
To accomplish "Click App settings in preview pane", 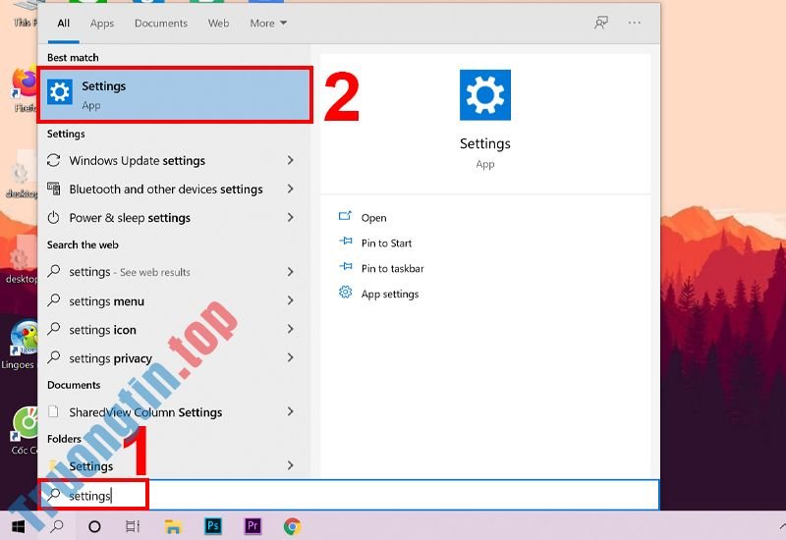I will tap(390, 294).
